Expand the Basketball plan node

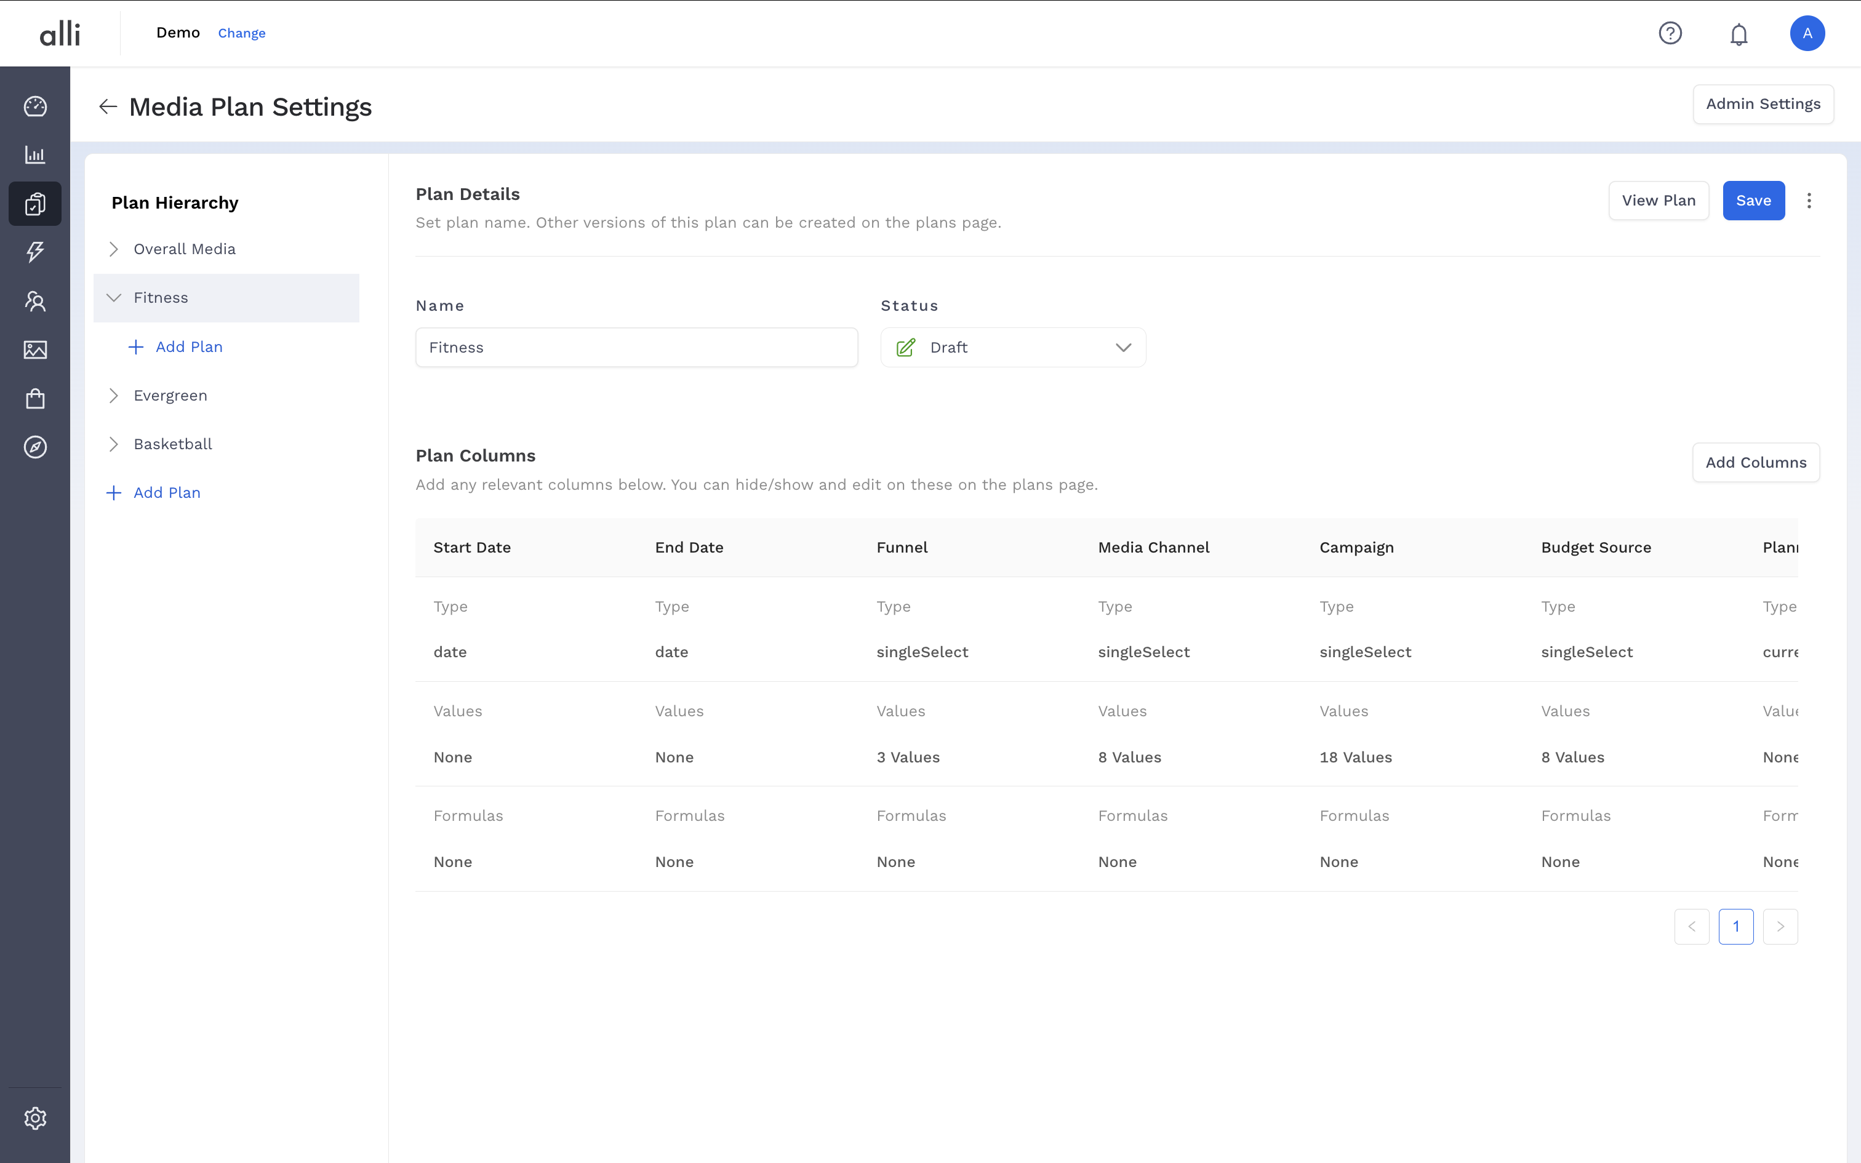[x=114, y=444]
